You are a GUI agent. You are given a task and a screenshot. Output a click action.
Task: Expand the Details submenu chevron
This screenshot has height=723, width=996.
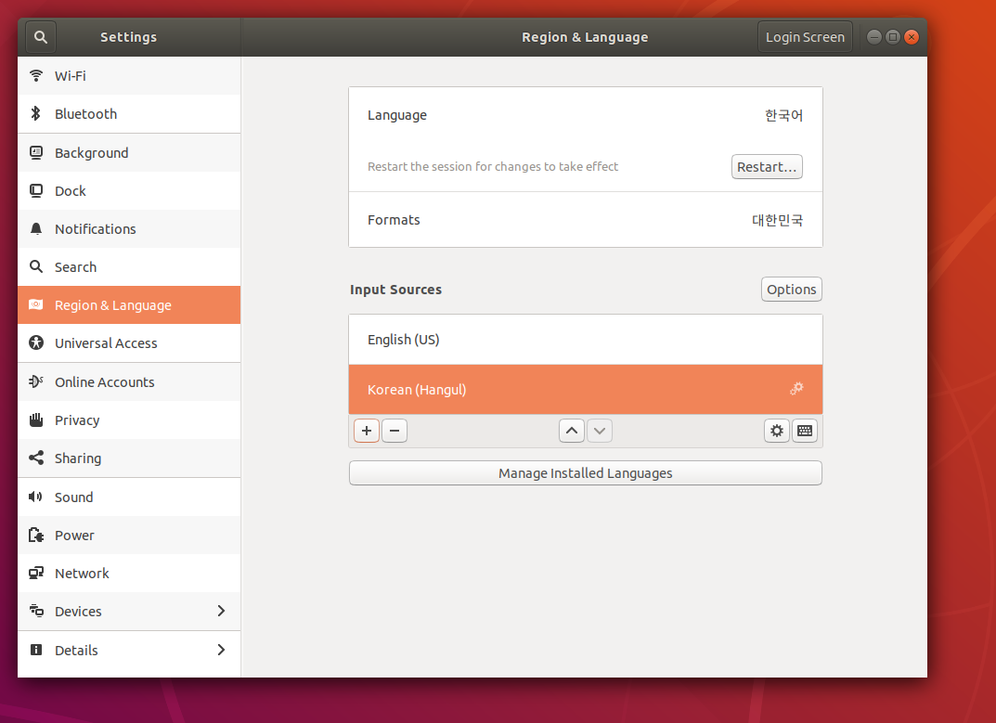coord(221,650)
